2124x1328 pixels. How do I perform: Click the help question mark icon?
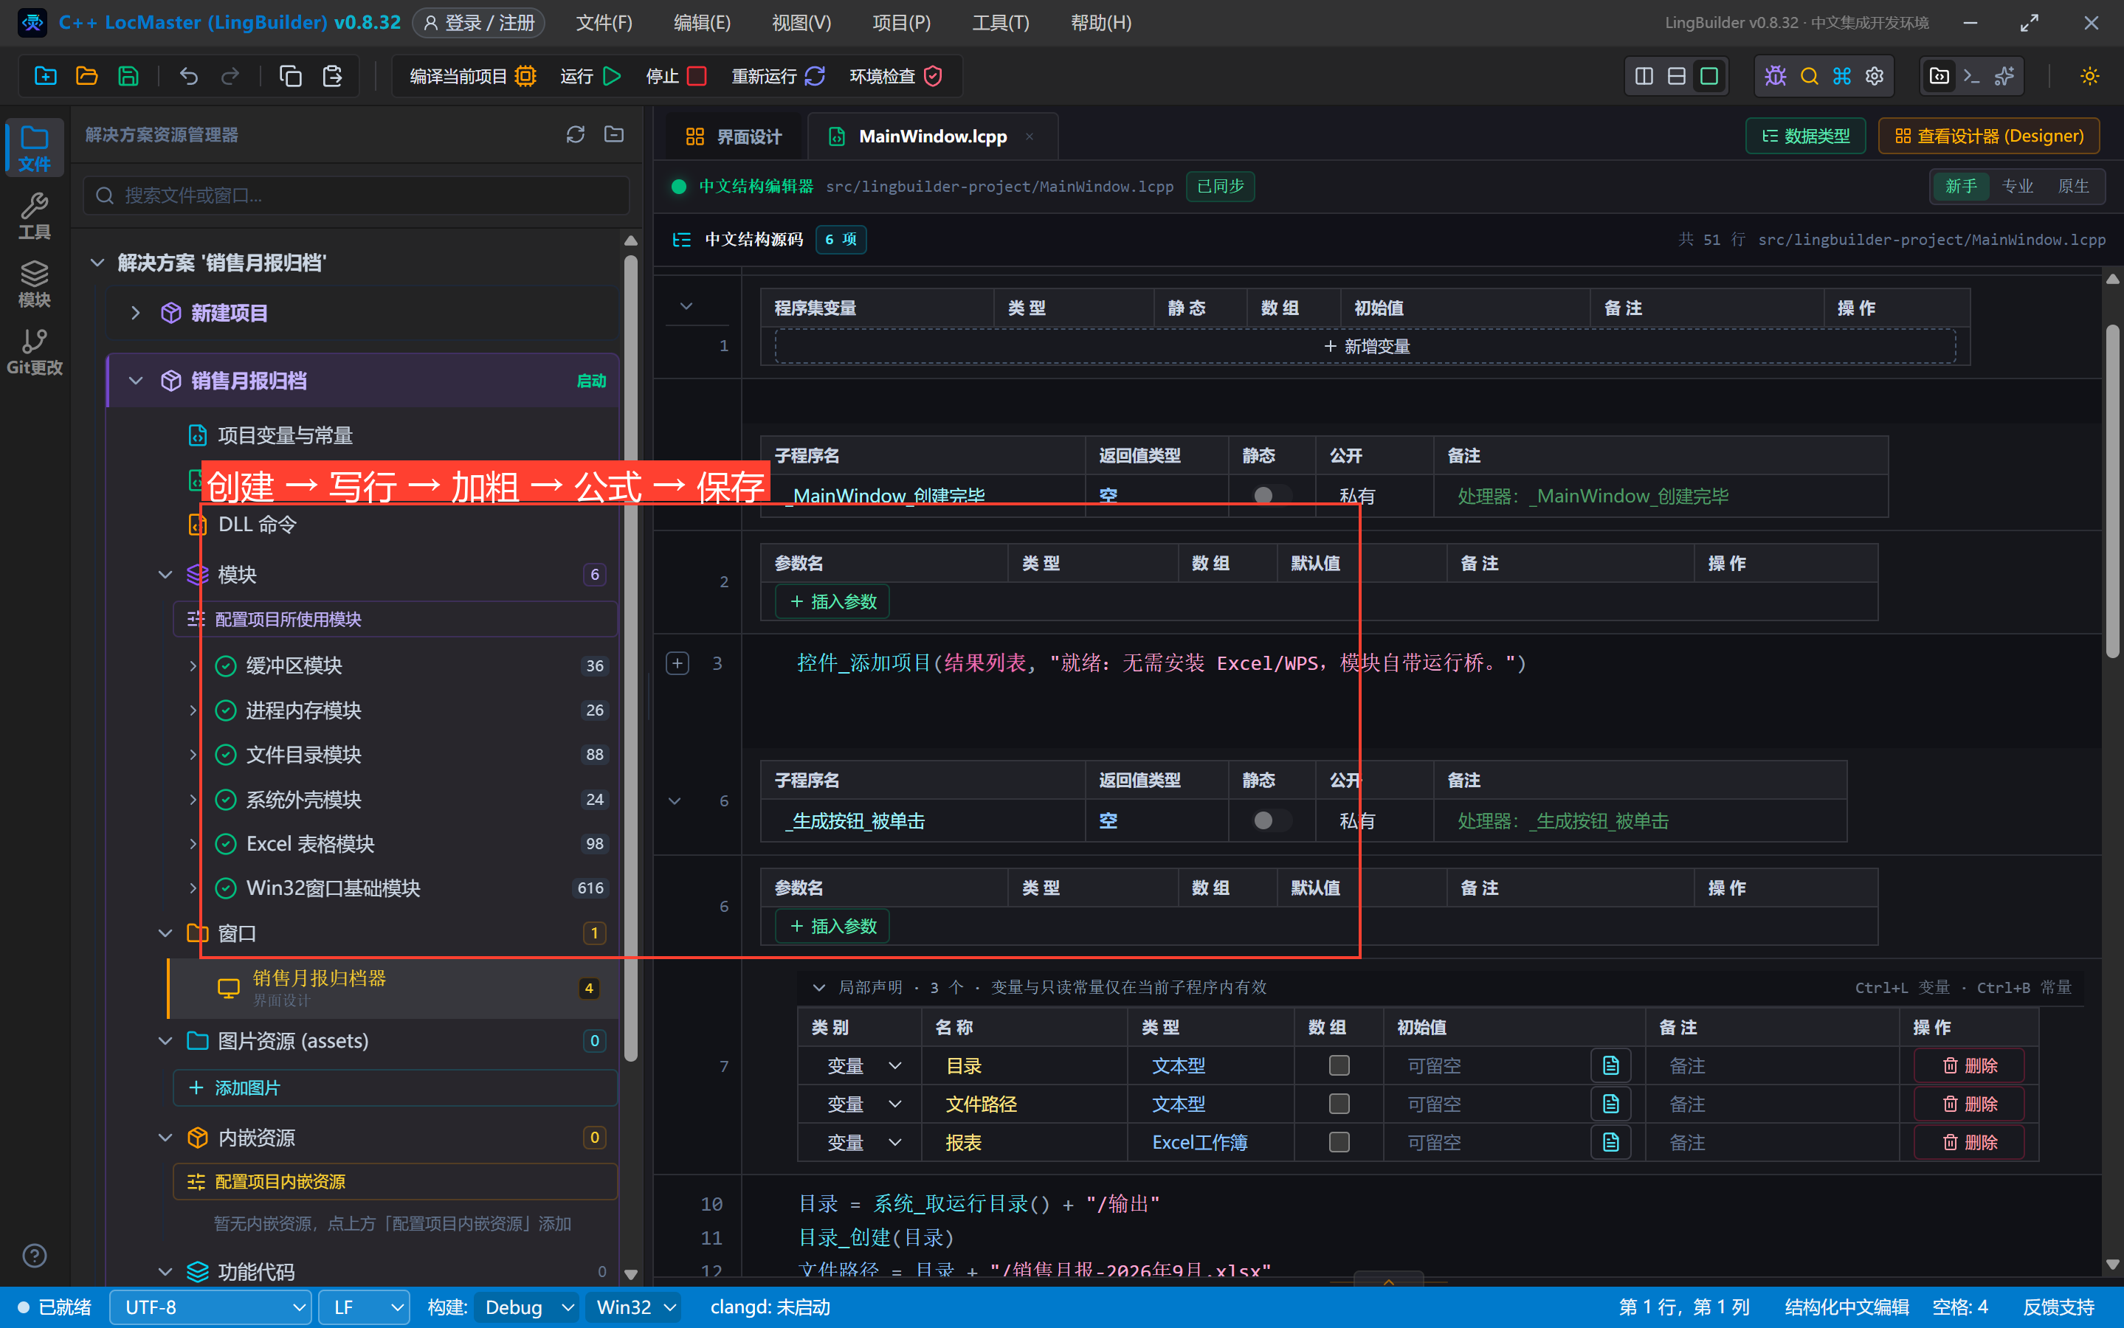(34, 1255)
